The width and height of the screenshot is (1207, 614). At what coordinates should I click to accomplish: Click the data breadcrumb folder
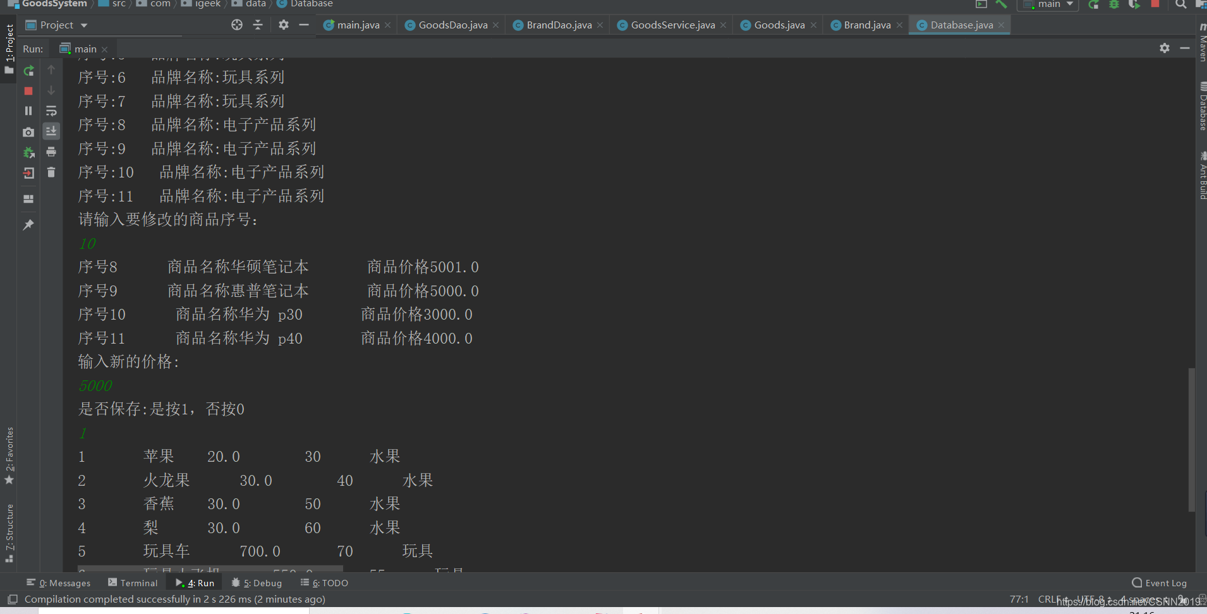(x=249, y=4)
